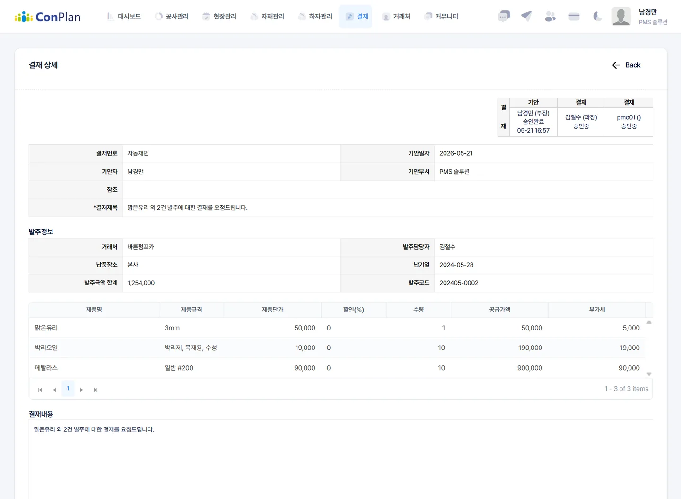Sort by the 부가세 column header

[x=597, y=310]
